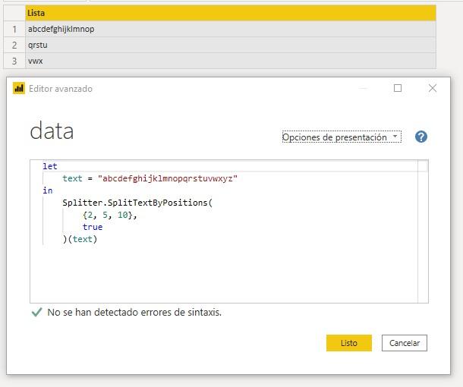Click the Cancelar button
The height and width of the screenshot is (387, 463).
coord(405,343)
